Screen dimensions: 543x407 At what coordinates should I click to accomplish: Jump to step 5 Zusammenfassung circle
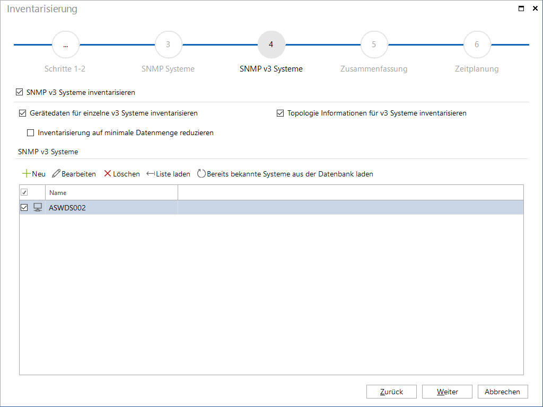coord(374,45)
